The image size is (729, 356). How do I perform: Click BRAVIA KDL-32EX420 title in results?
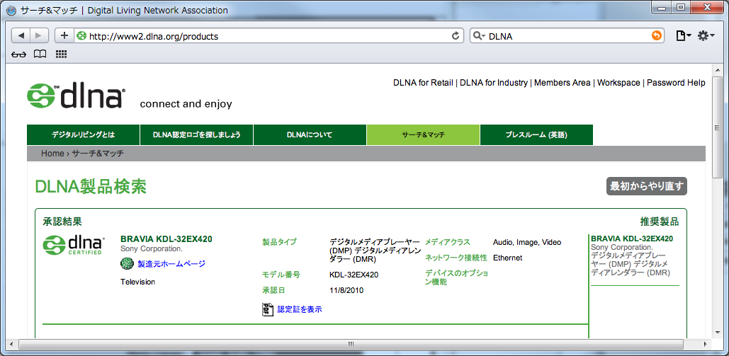click(x=166, y=239)
